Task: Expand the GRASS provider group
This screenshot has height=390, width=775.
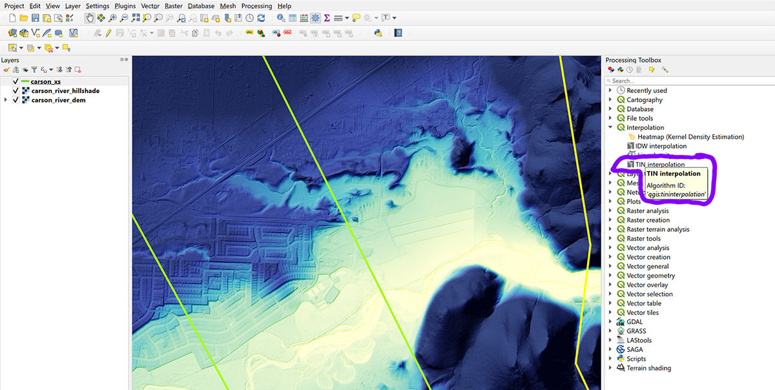Action: click(x=610, y=331)
